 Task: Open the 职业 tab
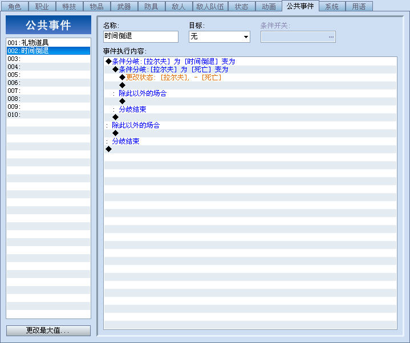(x=42, y=6)
